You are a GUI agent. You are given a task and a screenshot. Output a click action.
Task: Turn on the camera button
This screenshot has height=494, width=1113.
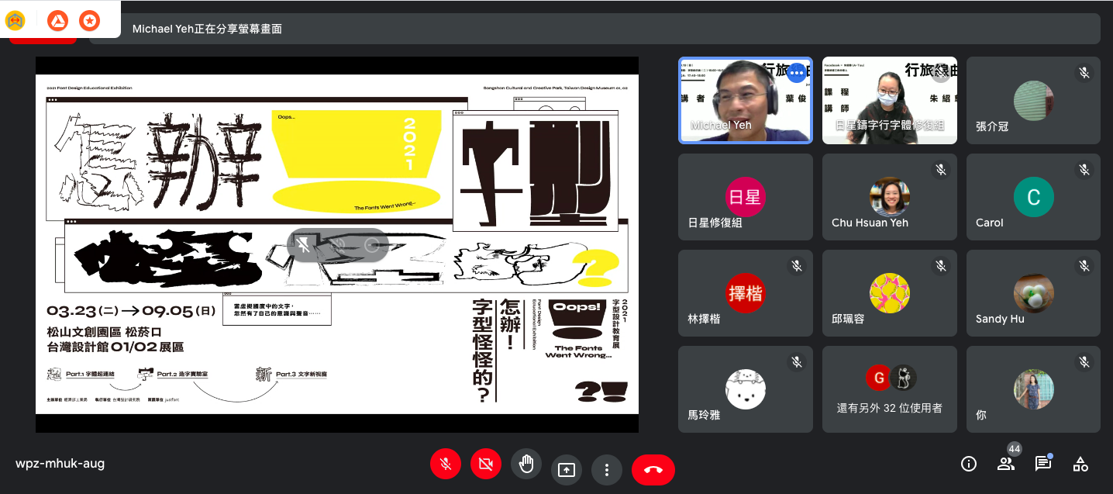485,465
